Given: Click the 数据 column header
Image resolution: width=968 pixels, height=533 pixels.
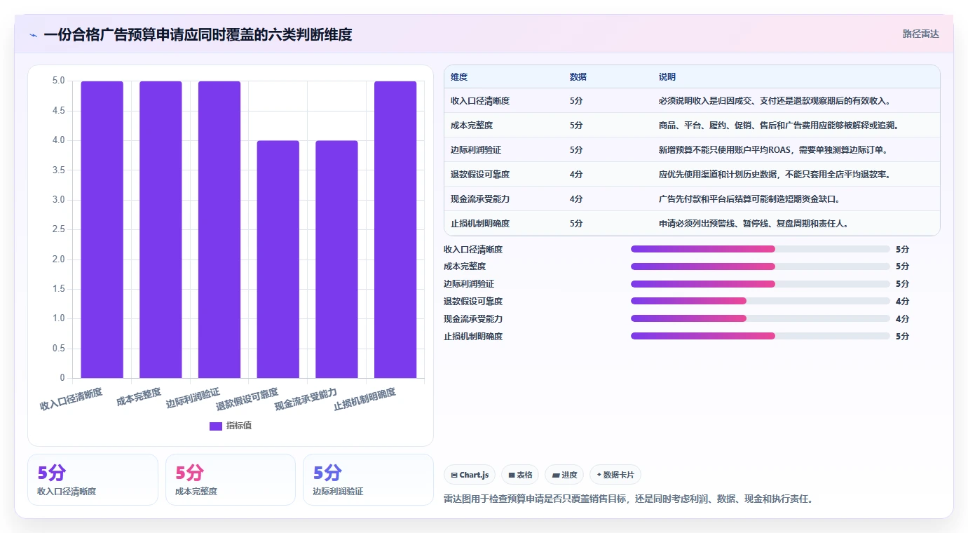Looking at the screenshot, I should (x=578, y=77).
